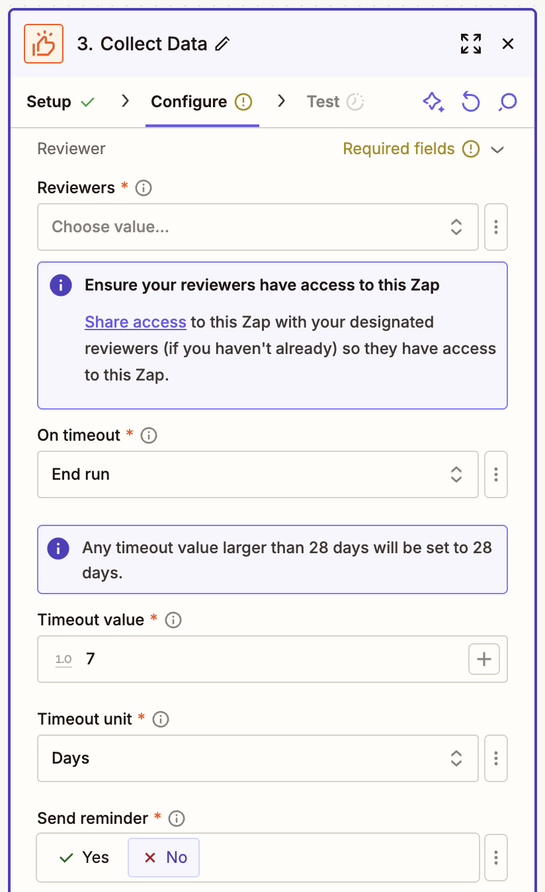
Task: Set Send reminder to No
Action: 163,858
